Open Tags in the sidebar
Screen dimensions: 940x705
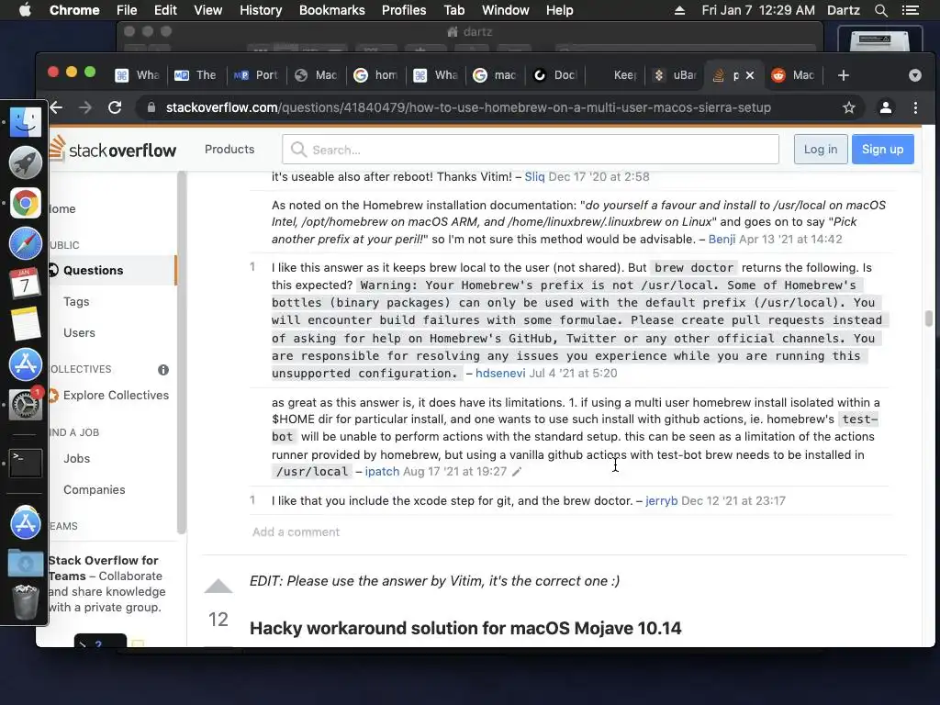(76, 301)
